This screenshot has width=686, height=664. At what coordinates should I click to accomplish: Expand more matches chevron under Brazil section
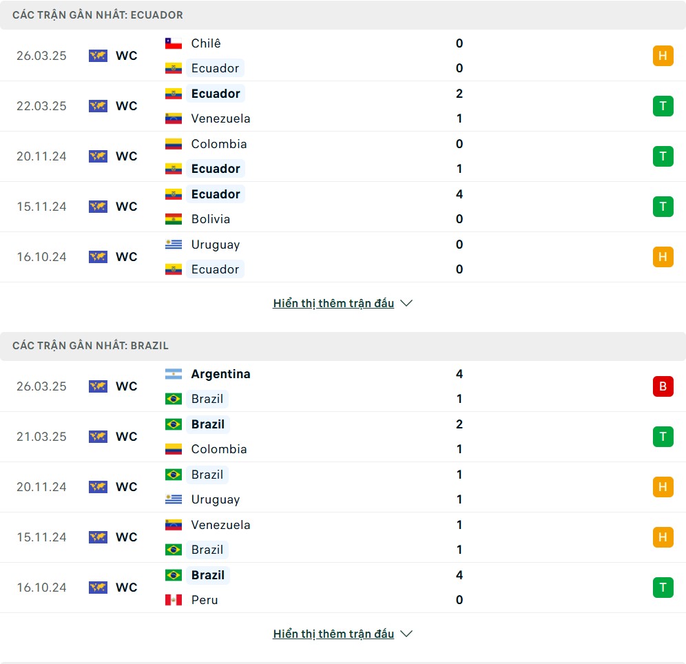click(406, 634)
